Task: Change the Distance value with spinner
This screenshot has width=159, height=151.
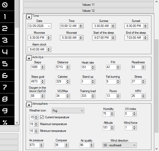Action: coord(68,67)
